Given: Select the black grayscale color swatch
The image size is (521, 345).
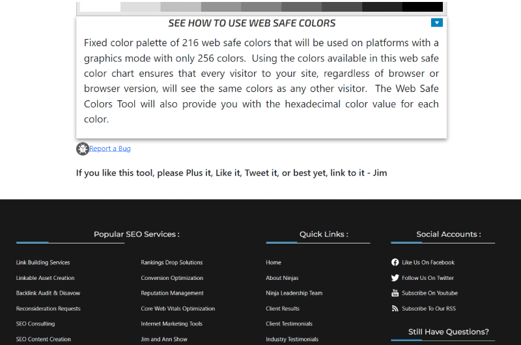Looking at the screenshot, I should 422,7.
